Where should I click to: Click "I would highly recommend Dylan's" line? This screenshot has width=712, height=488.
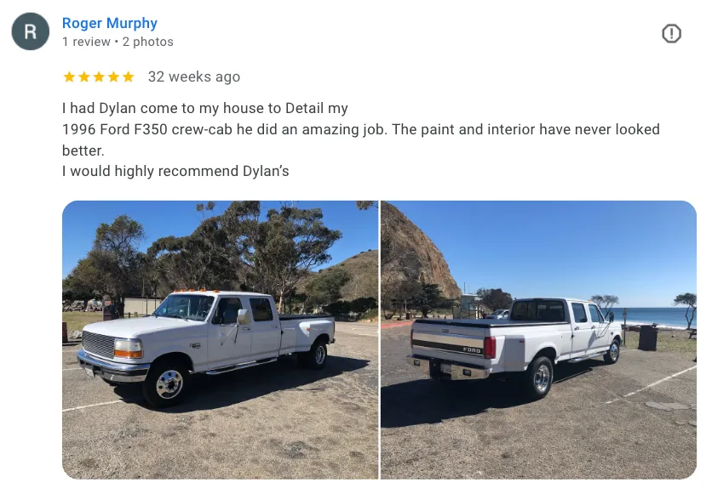pos(175,171)
